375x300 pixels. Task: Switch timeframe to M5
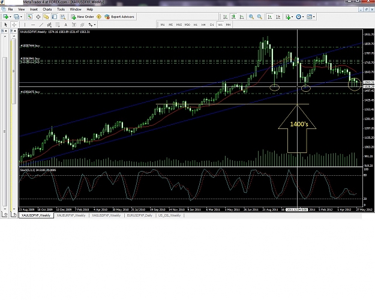click(171, 25)
